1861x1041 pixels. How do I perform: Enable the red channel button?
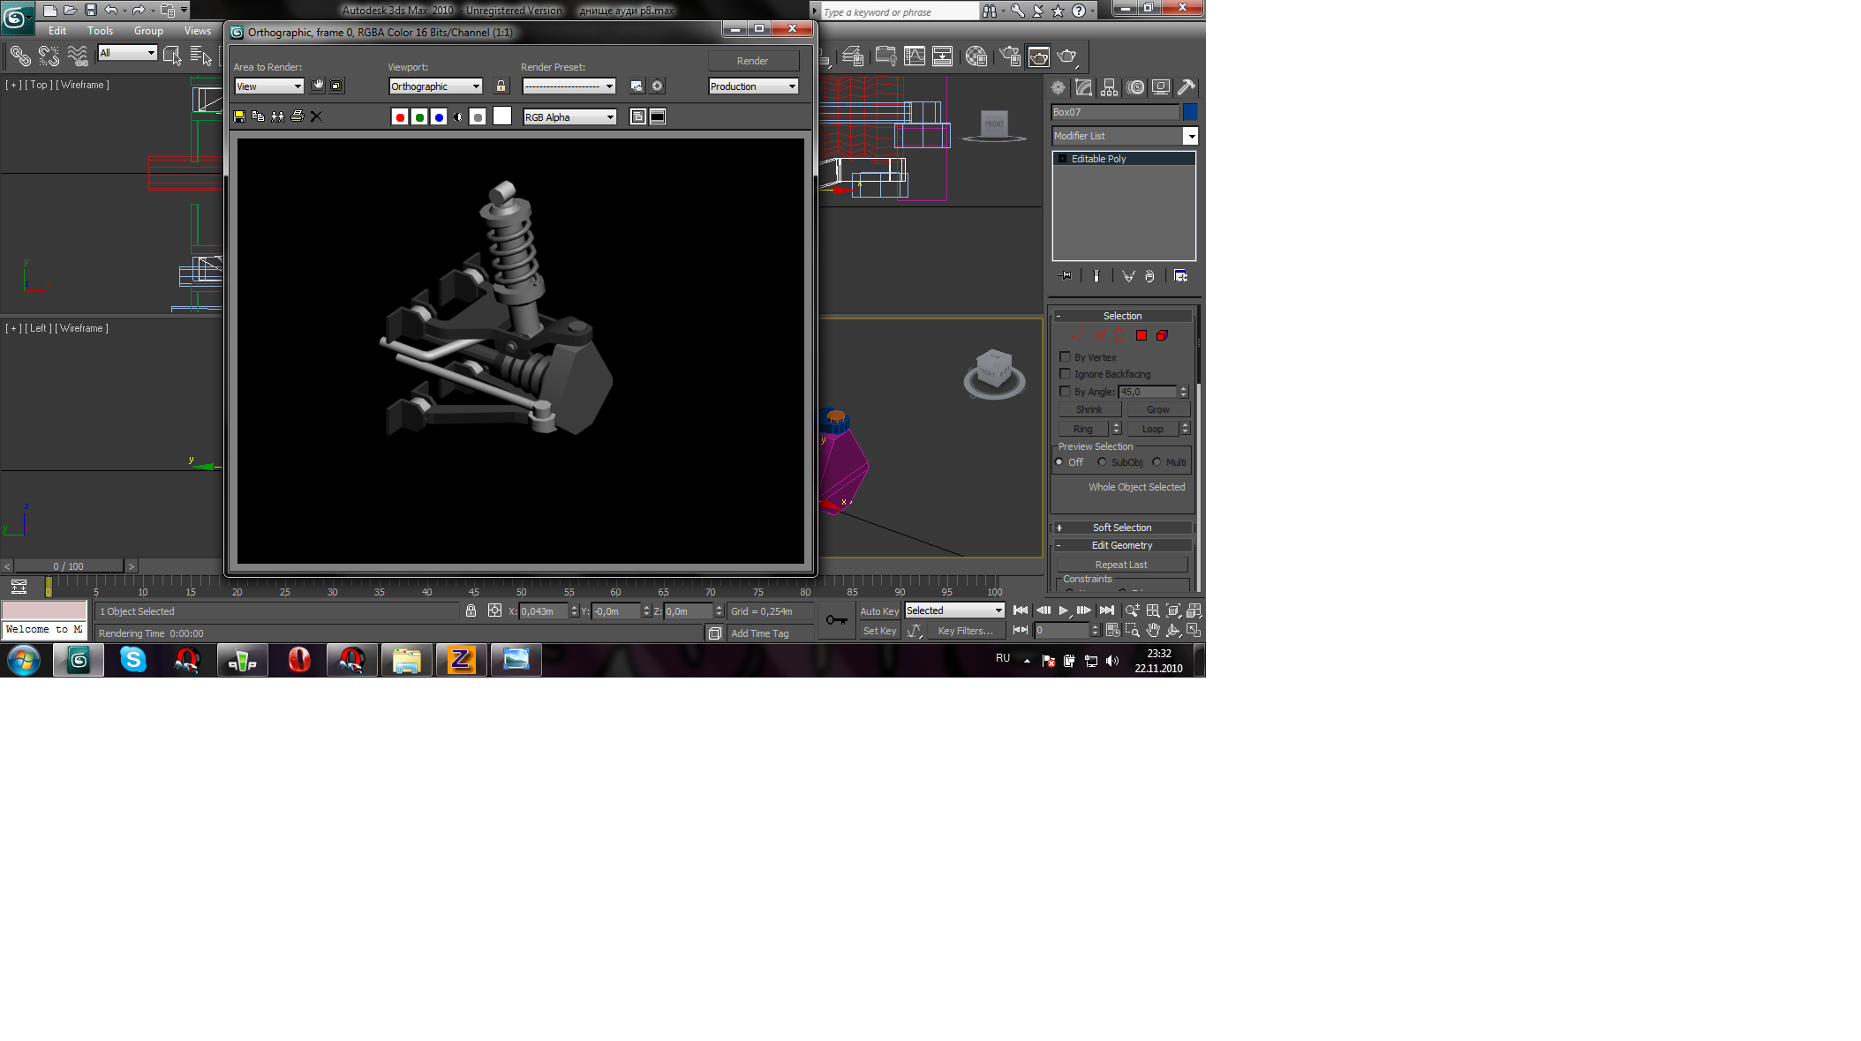click(x=400, y=117)
